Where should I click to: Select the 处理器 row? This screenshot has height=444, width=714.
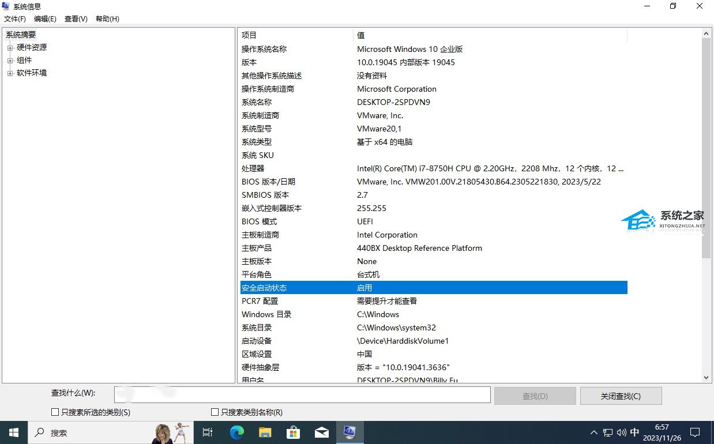[433, 168]
